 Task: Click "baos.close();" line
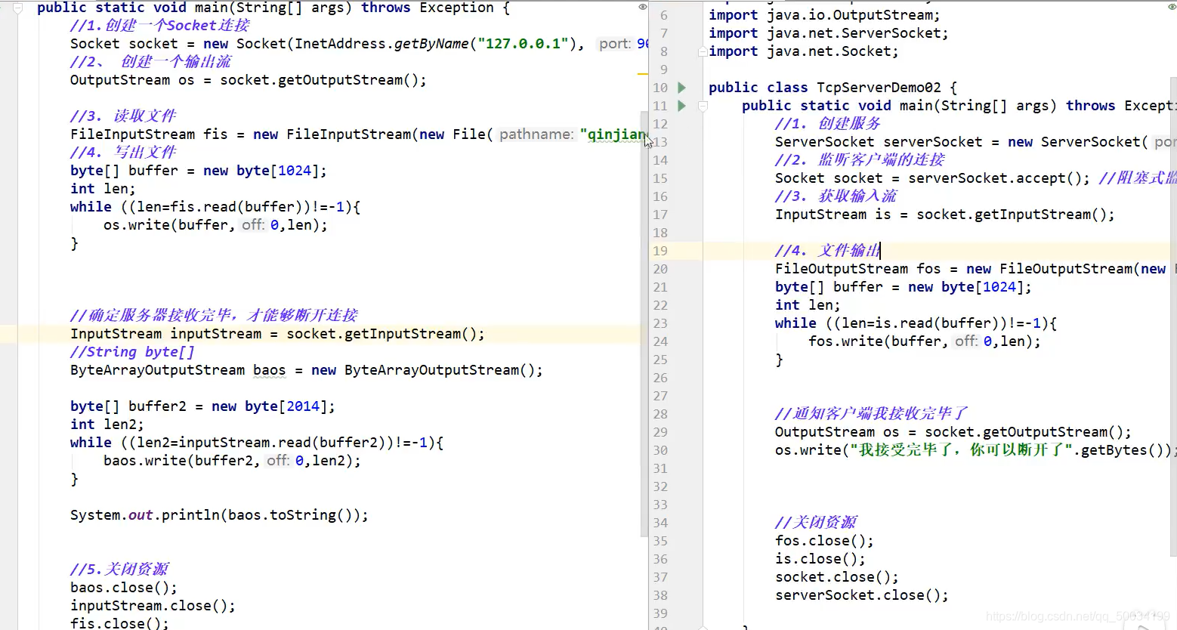[x=124, y=588]
